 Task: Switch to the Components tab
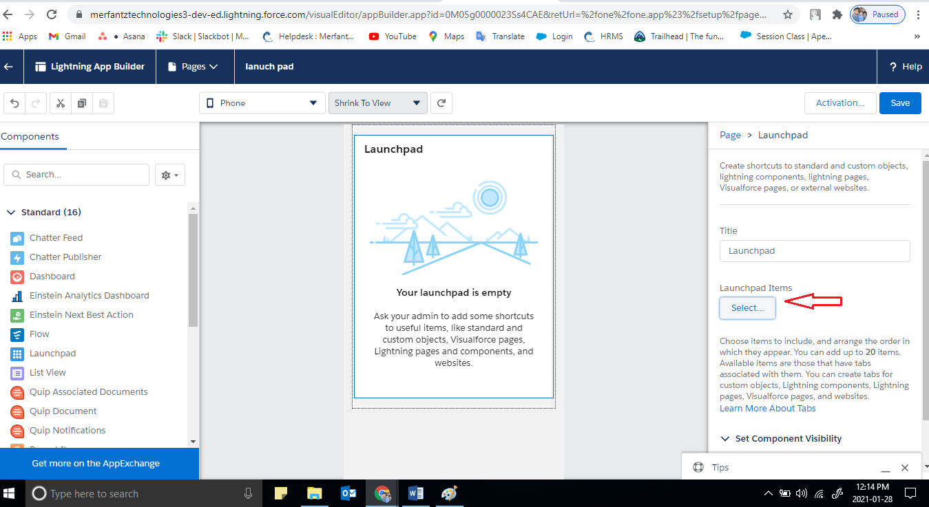tap(32, 136)
